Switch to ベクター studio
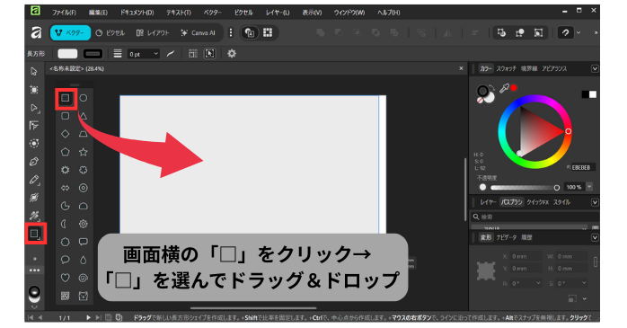Viewport: 627px width, 328px height. coord(70,32)
